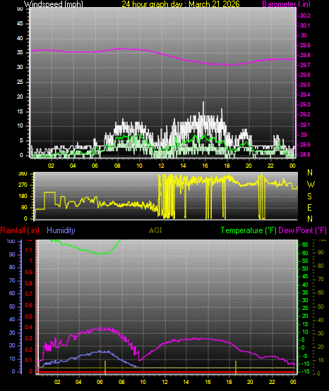Screen dimensions: 329x391
Task: Click the topmost 'N' compass label
Action: (310, 173)
